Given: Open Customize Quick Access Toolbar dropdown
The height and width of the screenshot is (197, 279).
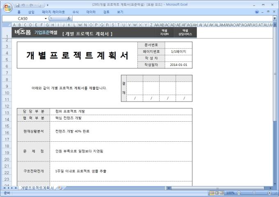Looking at the screenshot, I should click(x=48, y=5).
